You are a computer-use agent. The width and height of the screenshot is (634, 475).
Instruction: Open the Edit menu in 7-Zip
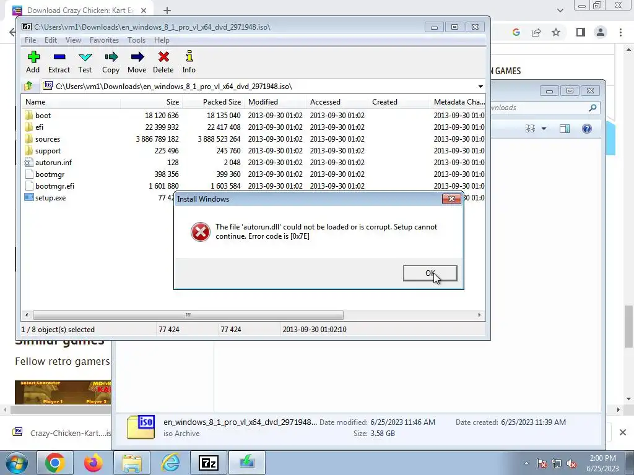click(51, 40)
